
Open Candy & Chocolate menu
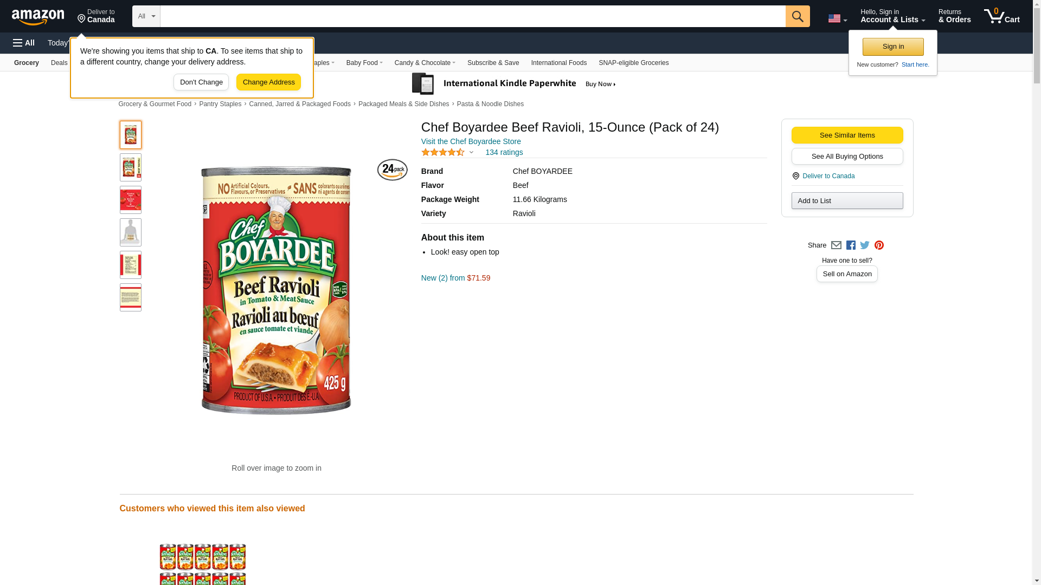[425, 63]
